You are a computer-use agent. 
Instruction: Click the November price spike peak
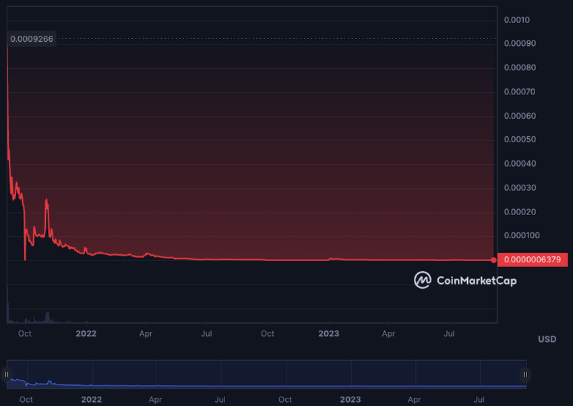coord(47,200)
